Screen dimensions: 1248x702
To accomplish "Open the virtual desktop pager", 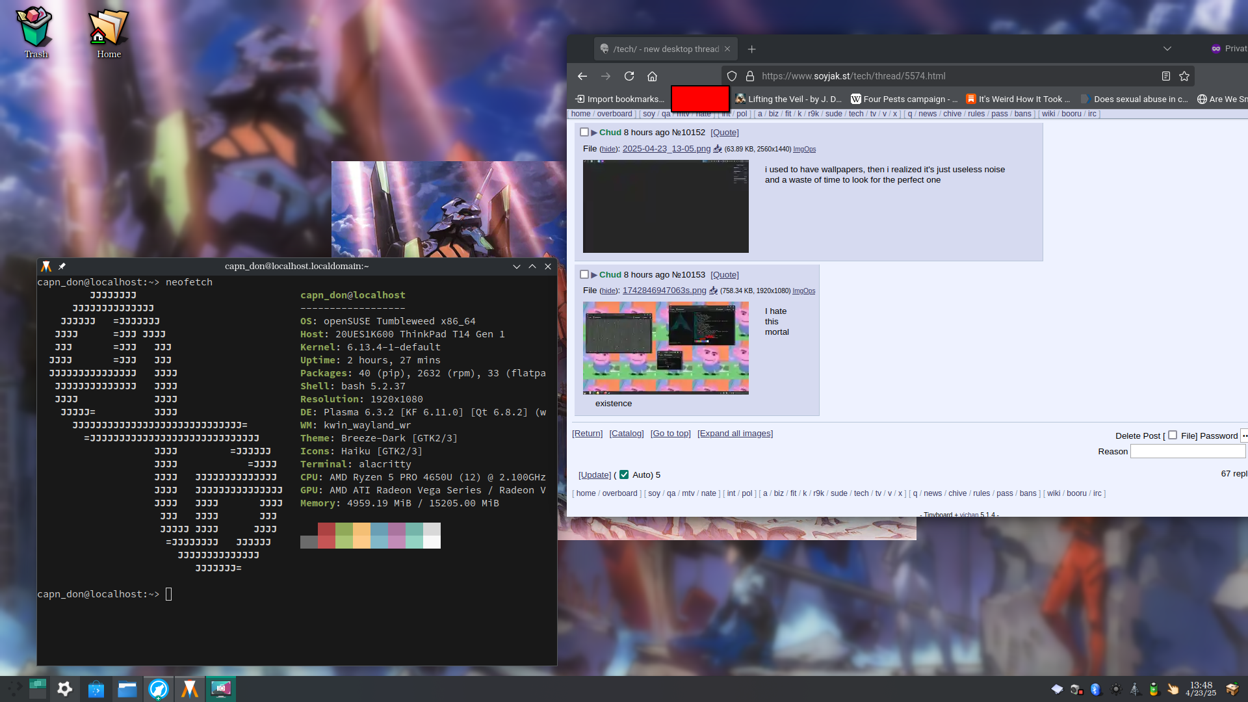I will coord(38,688).
